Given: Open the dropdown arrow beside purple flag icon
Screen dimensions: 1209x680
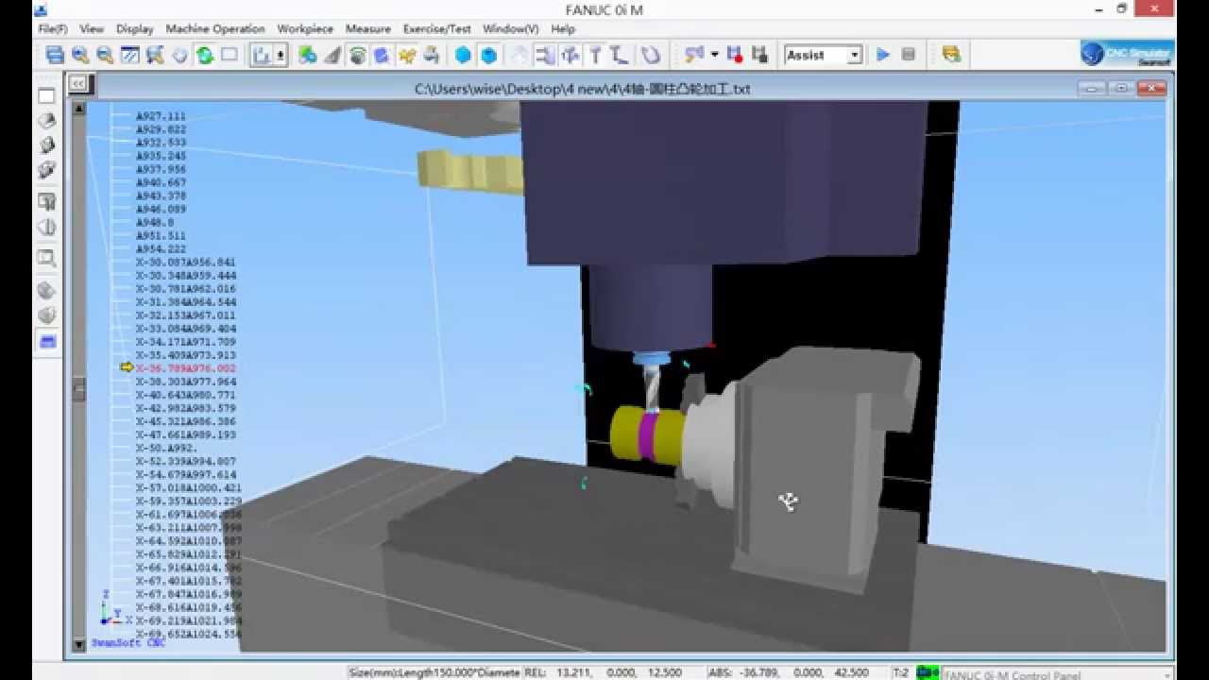Looking at the screenshot, I should pyautogui.click(x=714, y=55).
